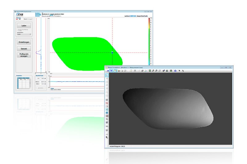
Task: Click the solid blue square icon in the left toolbar
Action: point(107,113)
